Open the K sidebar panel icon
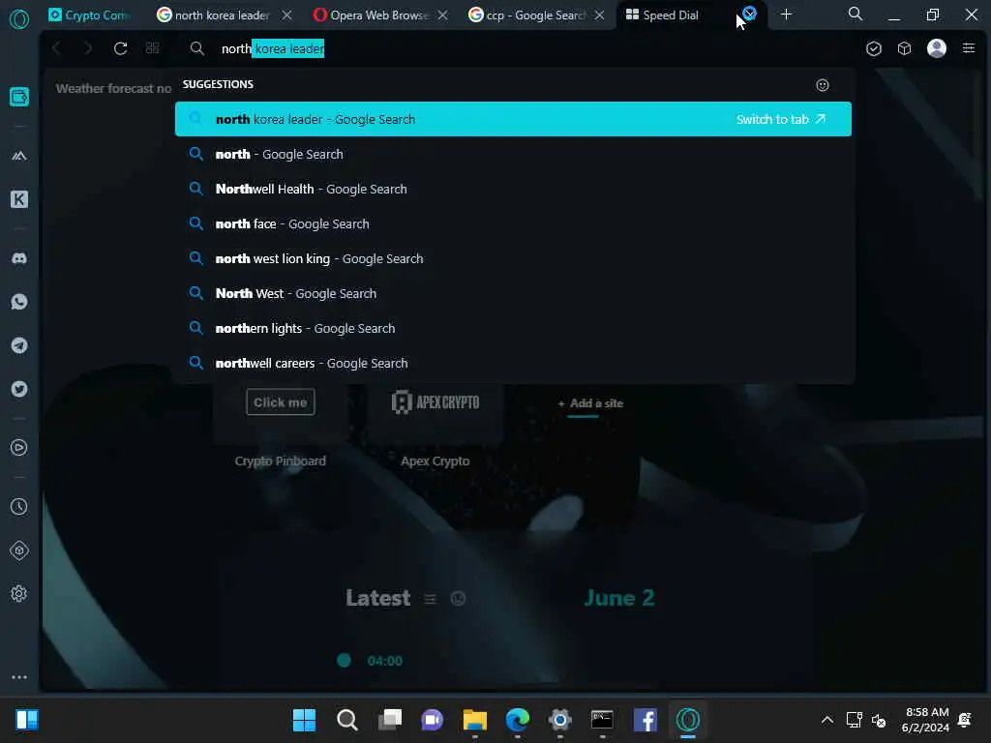Screen dimensions: 991x743 [19, 199]
